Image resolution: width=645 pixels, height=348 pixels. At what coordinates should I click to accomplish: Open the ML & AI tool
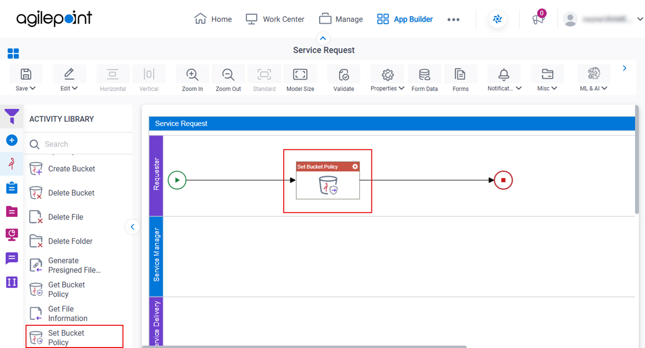(x=594, y=74)
